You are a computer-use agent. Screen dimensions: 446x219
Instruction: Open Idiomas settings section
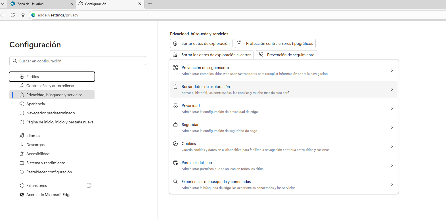coord(52,136)
